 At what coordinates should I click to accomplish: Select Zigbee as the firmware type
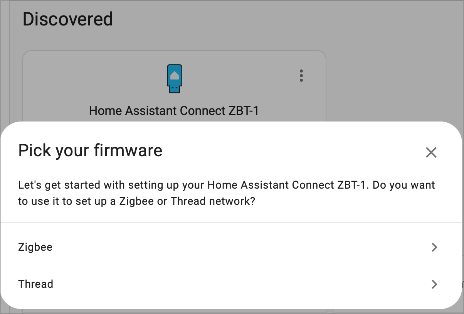pos(35,247)
